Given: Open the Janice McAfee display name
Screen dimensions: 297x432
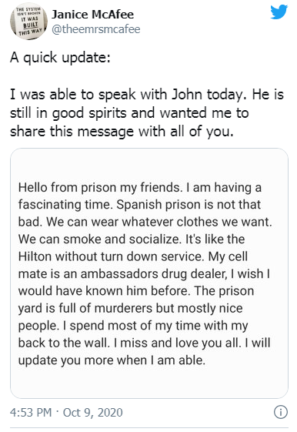Looking at the screenshot, I should pyautogui.click(x=92, y=15).
